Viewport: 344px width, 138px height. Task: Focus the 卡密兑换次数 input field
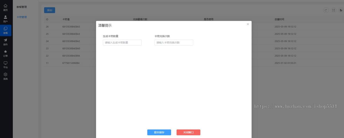[174, 42]
